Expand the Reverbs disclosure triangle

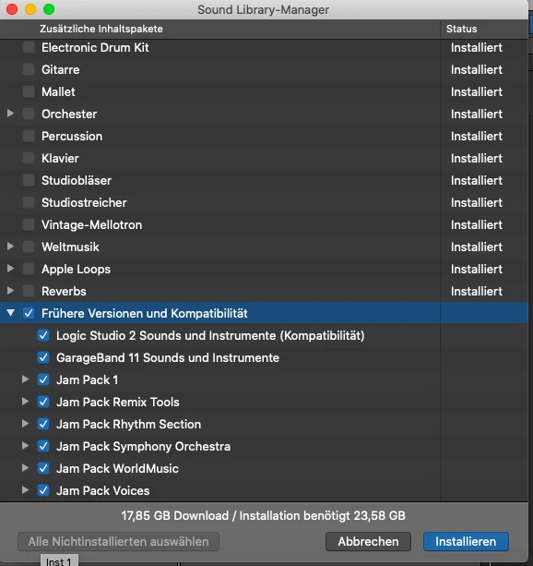coord(10,291)
